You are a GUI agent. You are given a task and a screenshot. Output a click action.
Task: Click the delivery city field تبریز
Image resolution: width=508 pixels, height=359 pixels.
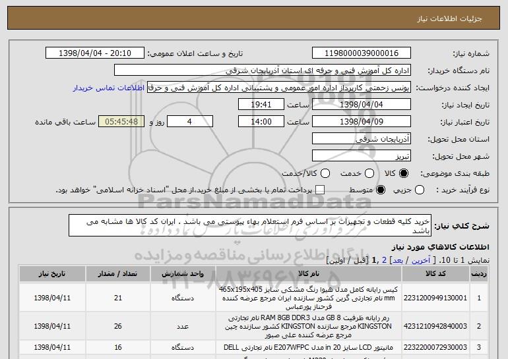coord(362,156)
